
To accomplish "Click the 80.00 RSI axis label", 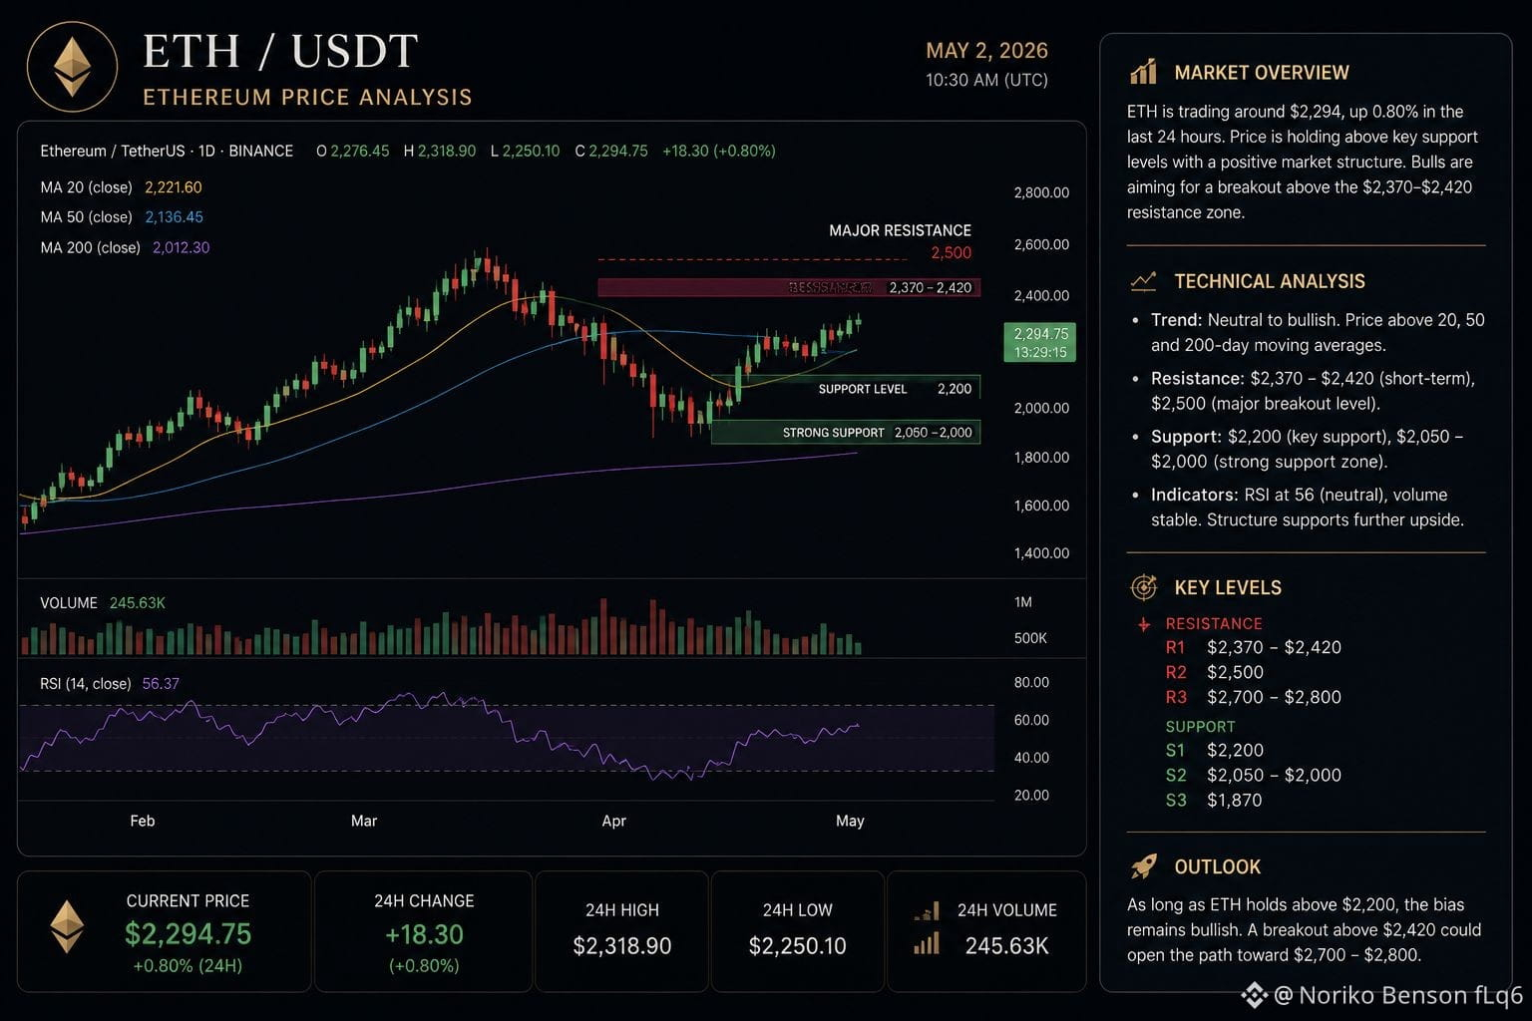I will (1031, 683).
